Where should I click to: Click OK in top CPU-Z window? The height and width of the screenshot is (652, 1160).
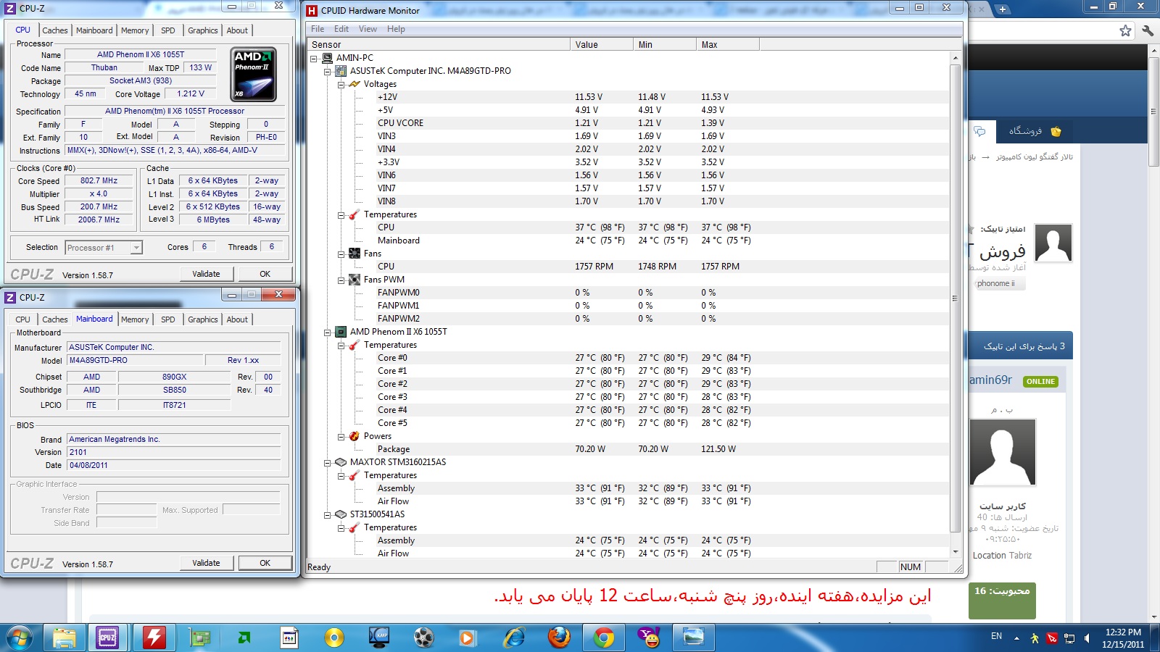pyautogui.click(x=265, y=274)
